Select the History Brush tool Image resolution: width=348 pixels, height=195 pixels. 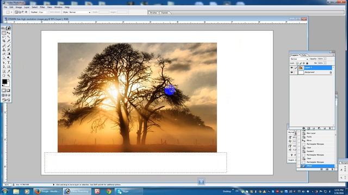point(9,50)
